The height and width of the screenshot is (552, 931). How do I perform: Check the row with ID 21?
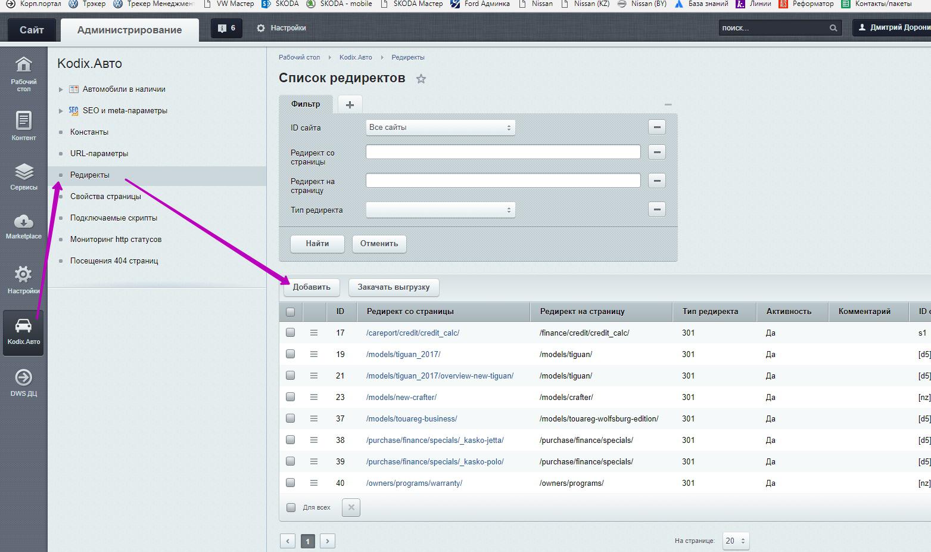tap(291, 376)
